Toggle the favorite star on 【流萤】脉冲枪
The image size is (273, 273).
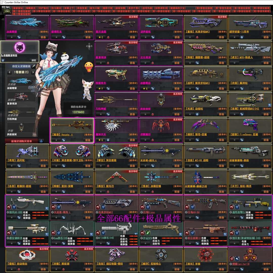[x=235, y=89]
